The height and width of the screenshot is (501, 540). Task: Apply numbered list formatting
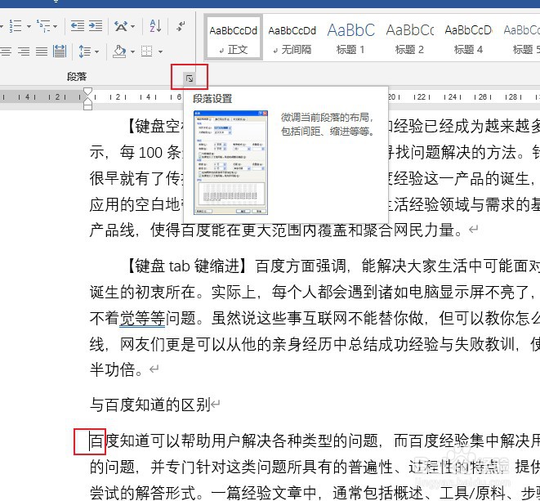pos(16,26)
